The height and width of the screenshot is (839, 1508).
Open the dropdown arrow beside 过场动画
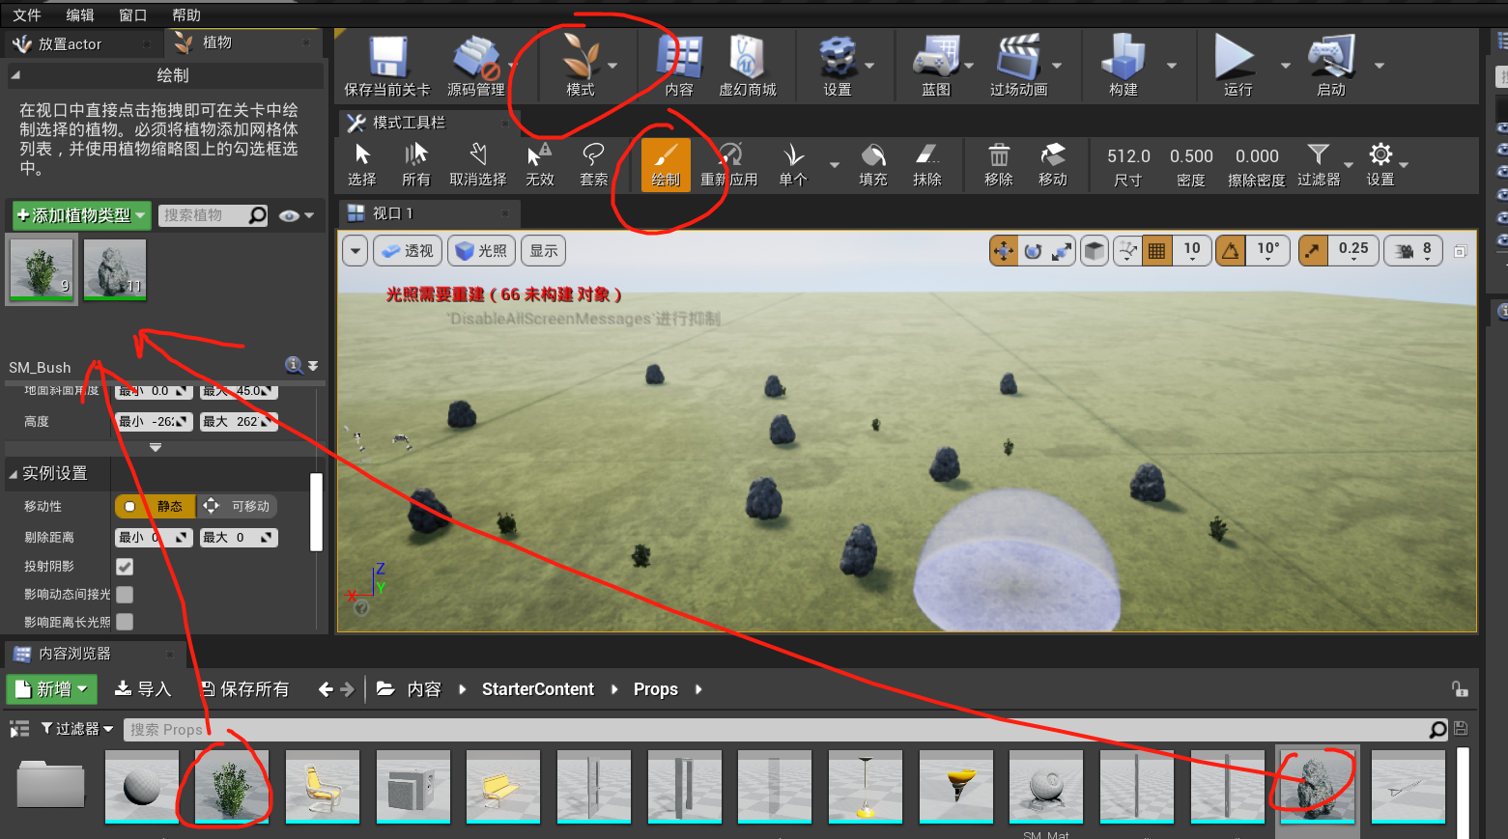point(1057,66)
